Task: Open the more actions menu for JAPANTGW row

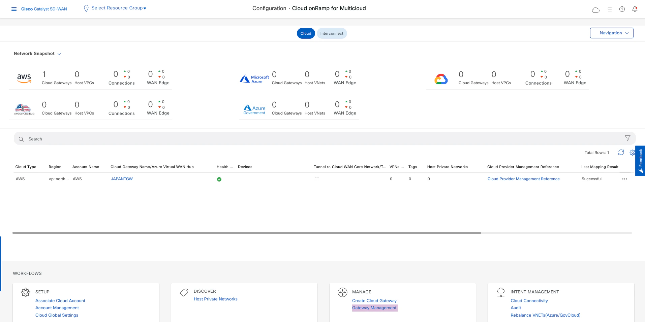Action: point(624,179)
